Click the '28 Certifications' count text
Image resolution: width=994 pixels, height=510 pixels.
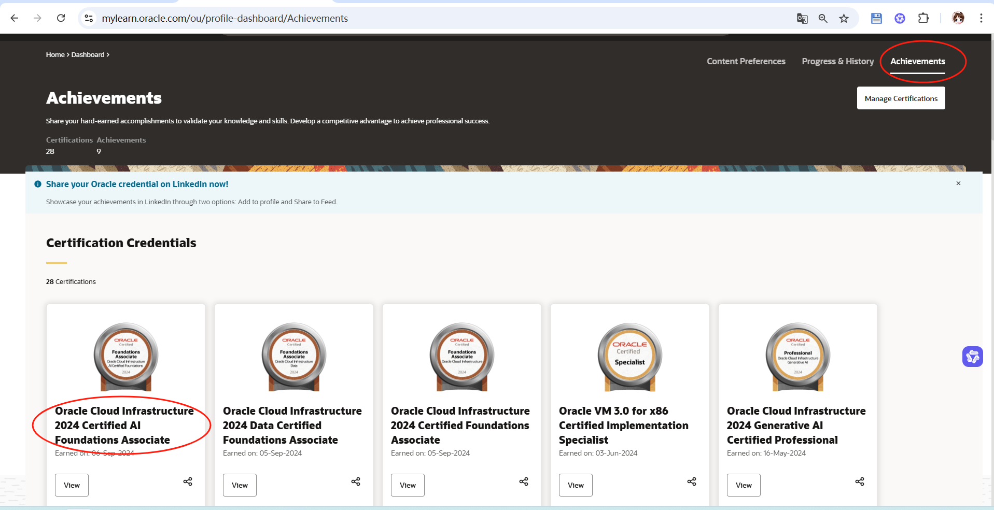point(71,281)
